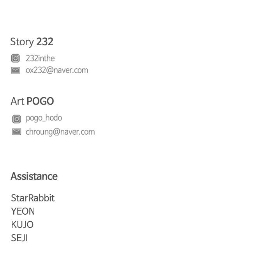This screenshot has height=274, width=269.
Task: Select the chroung@naver.com email address
Action: click(60, 132)
